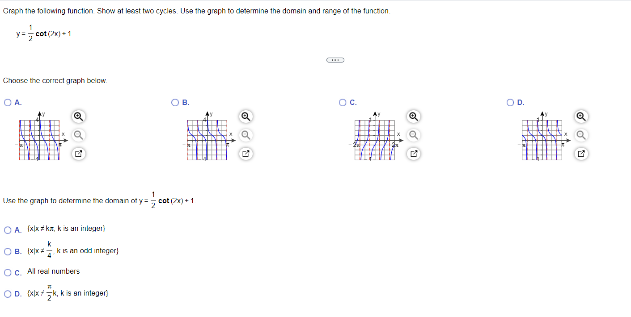This screenshot has width=631, height=317.
Task: Click the zoom-in magnifier beside graph A
Action: coord(78,117)
